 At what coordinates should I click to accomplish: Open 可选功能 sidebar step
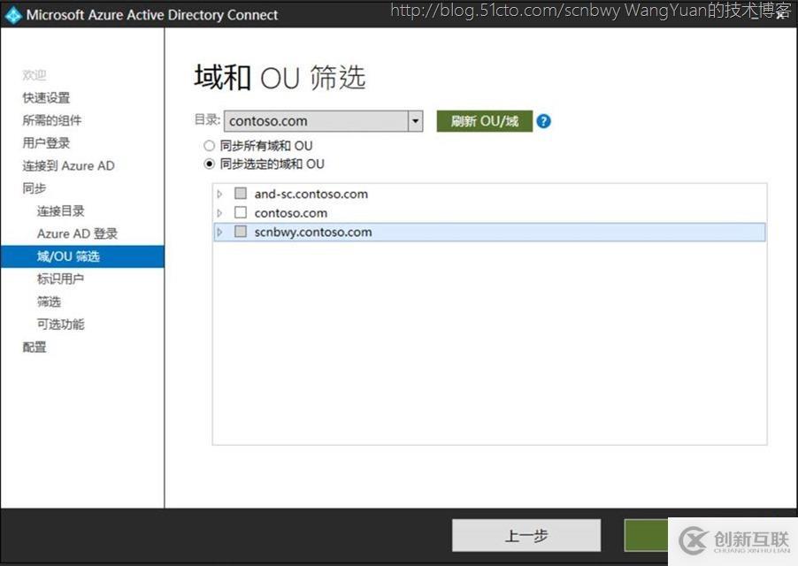coord(60,324)
